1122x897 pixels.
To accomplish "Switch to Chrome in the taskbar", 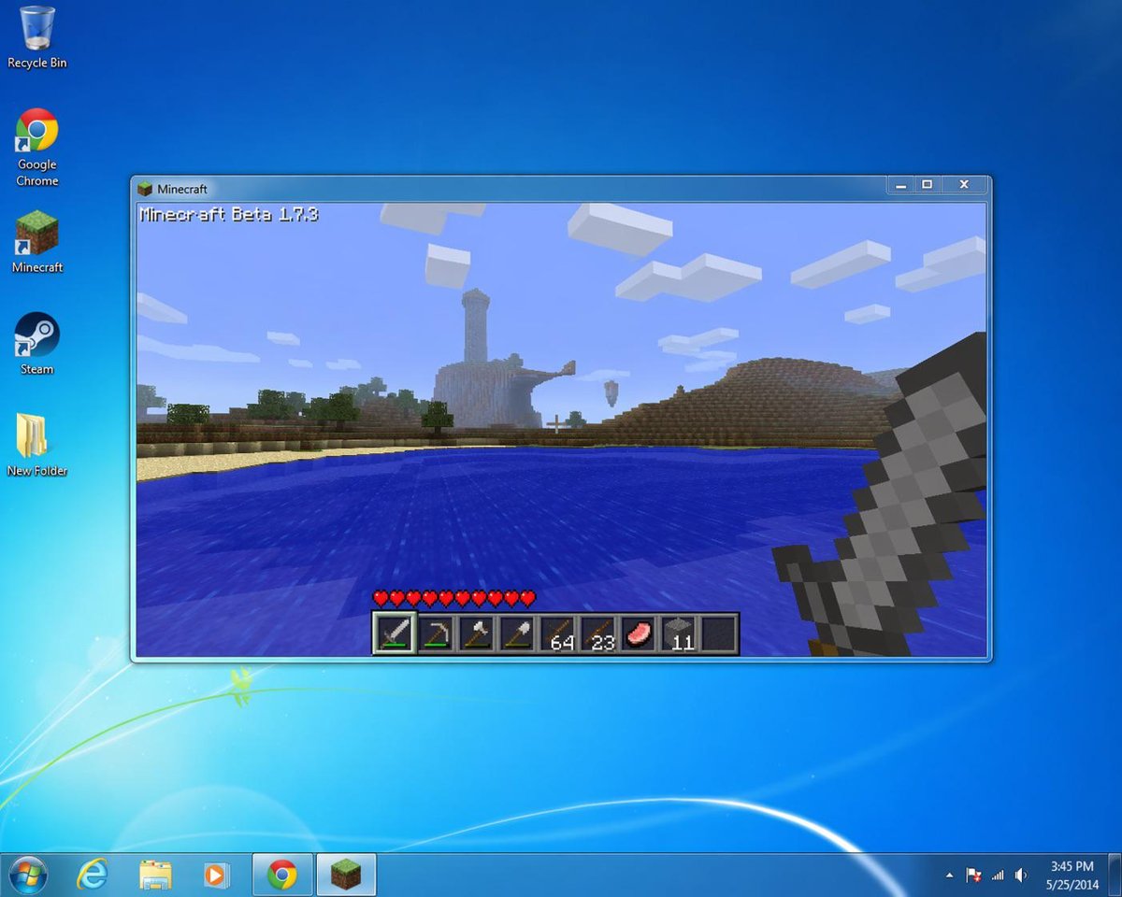I will (x=282, y=875).
